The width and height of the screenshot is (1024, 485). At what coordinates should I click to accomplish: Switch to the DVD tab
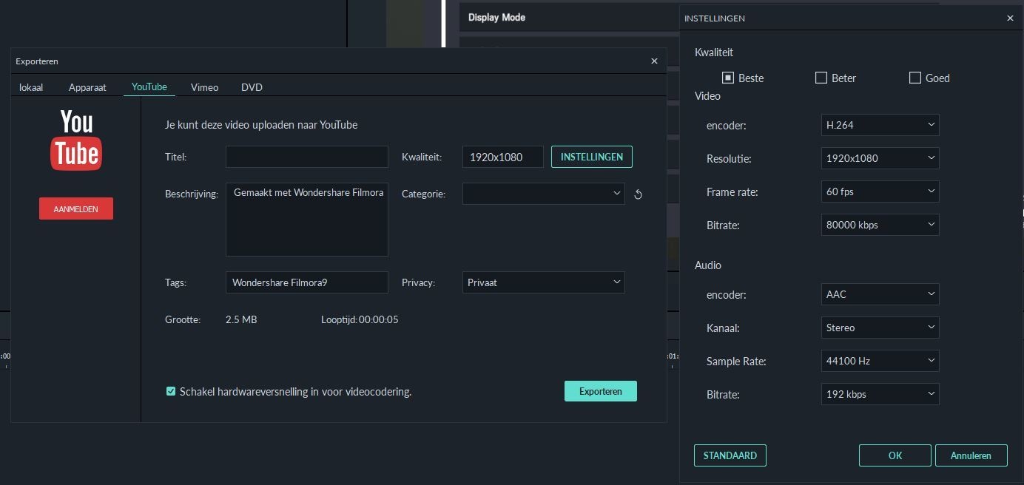252,87
